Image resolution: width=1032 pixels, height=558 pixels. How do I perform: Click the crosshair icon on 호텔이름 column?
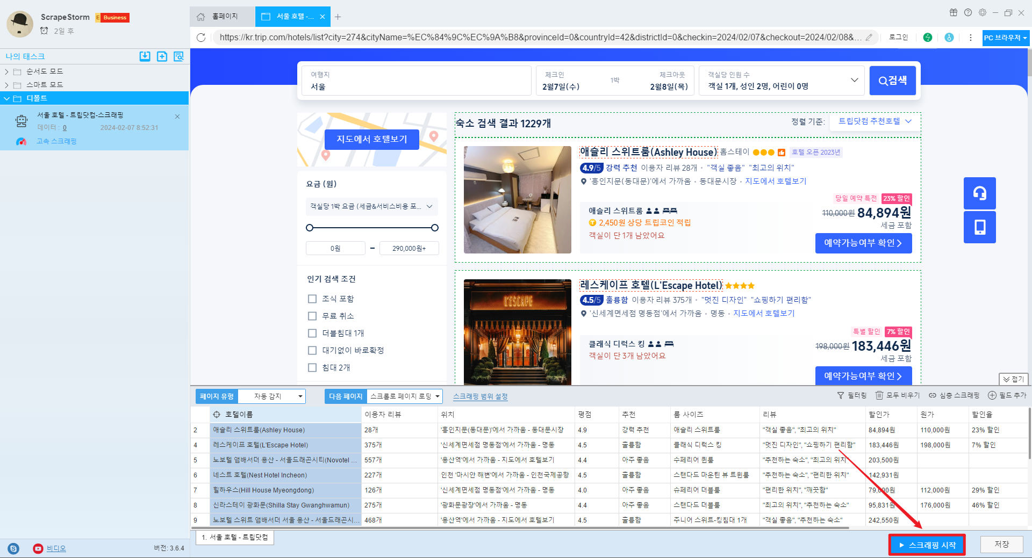pyautogui.click(x=217, y=415)
